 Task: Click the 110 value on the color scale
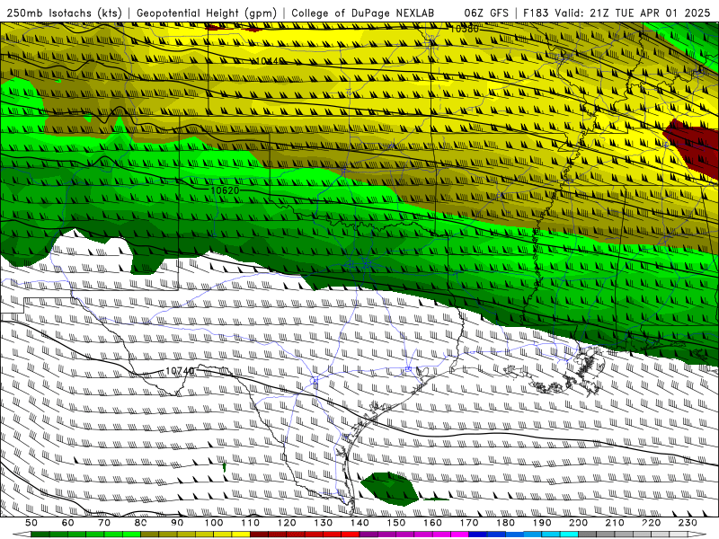point(251,523)
